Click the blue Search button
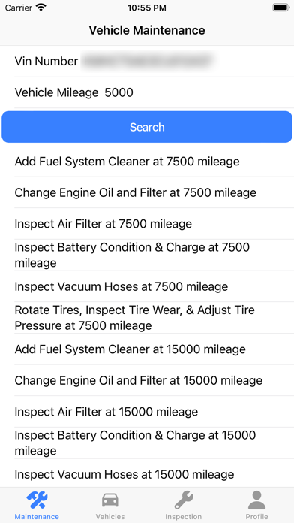Viewport: 294px width, 523px height. (x=147, y=127)
